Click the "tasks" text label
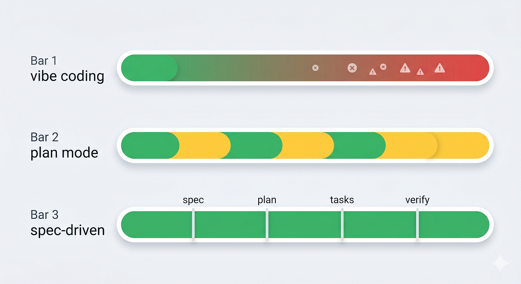 point(342,200)
